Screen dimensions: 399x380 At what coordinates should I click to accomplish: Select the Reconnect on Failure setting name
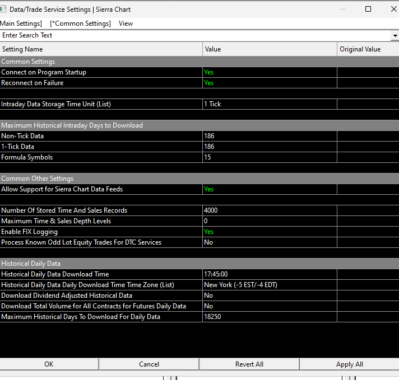101,83
